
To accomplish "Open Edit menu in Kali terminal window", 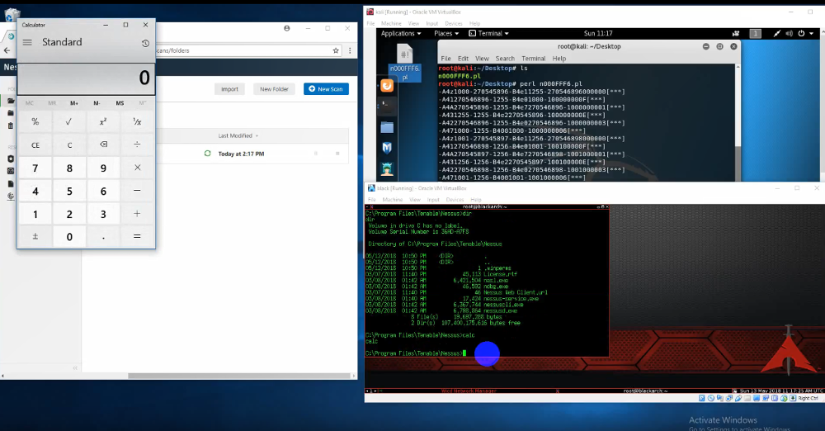I will tap(463, 59).
